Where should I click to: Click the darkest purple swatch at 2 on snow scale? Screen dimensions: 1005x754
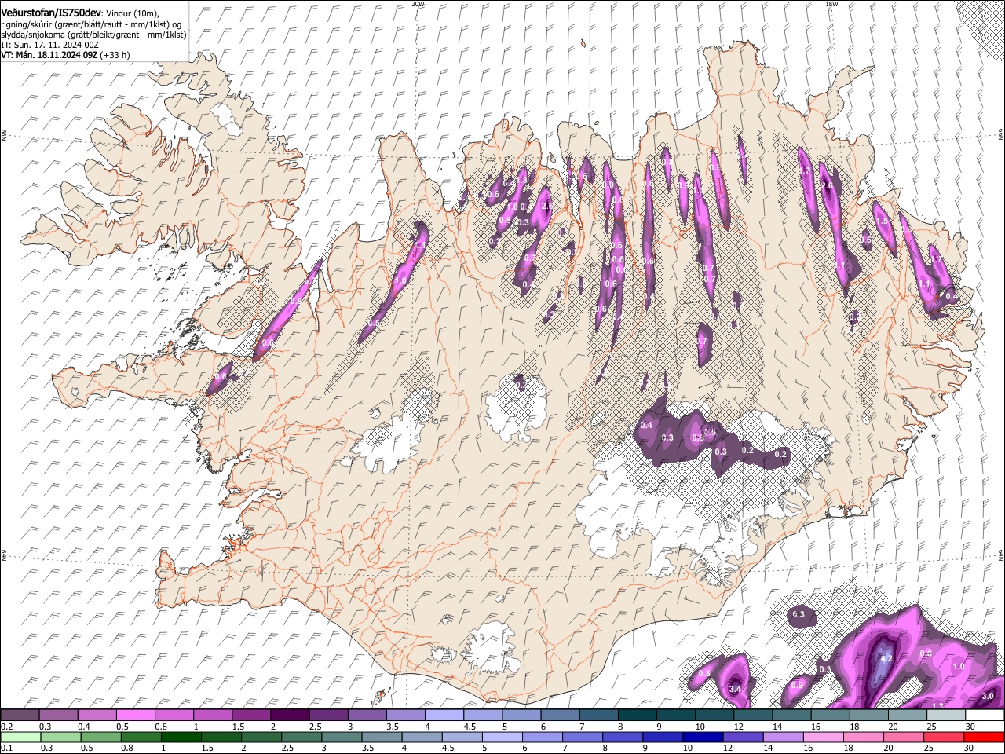pos(291,716)
